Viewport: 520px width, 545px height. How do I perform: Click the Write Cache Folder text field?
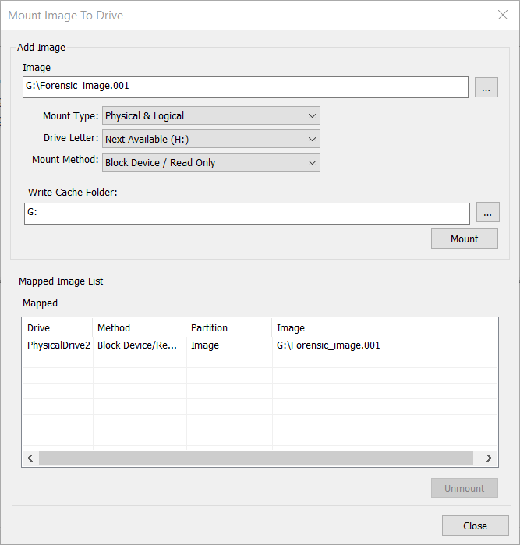(x=246, y=214)
